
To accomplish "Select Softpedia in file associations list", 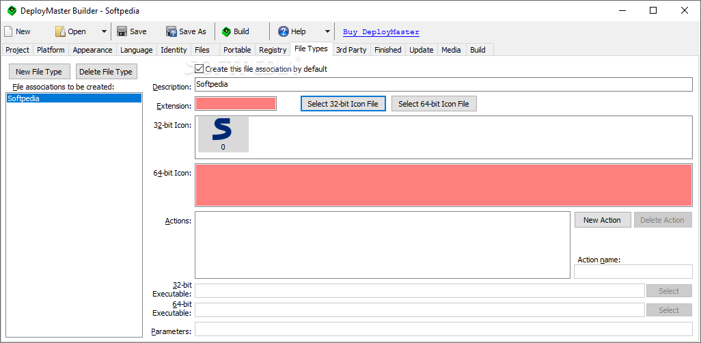I will [x=74, y=98].
